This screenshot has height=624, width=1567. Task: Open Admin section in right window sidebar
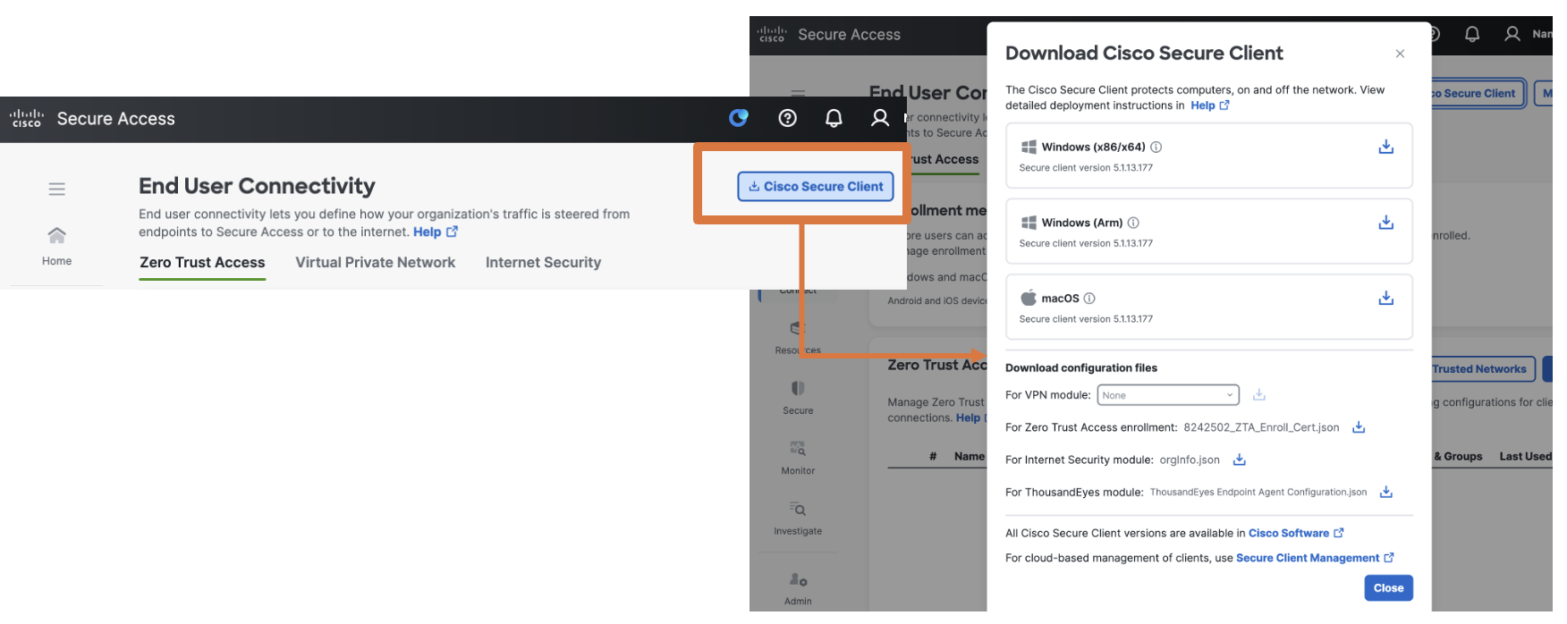(798, 589)
